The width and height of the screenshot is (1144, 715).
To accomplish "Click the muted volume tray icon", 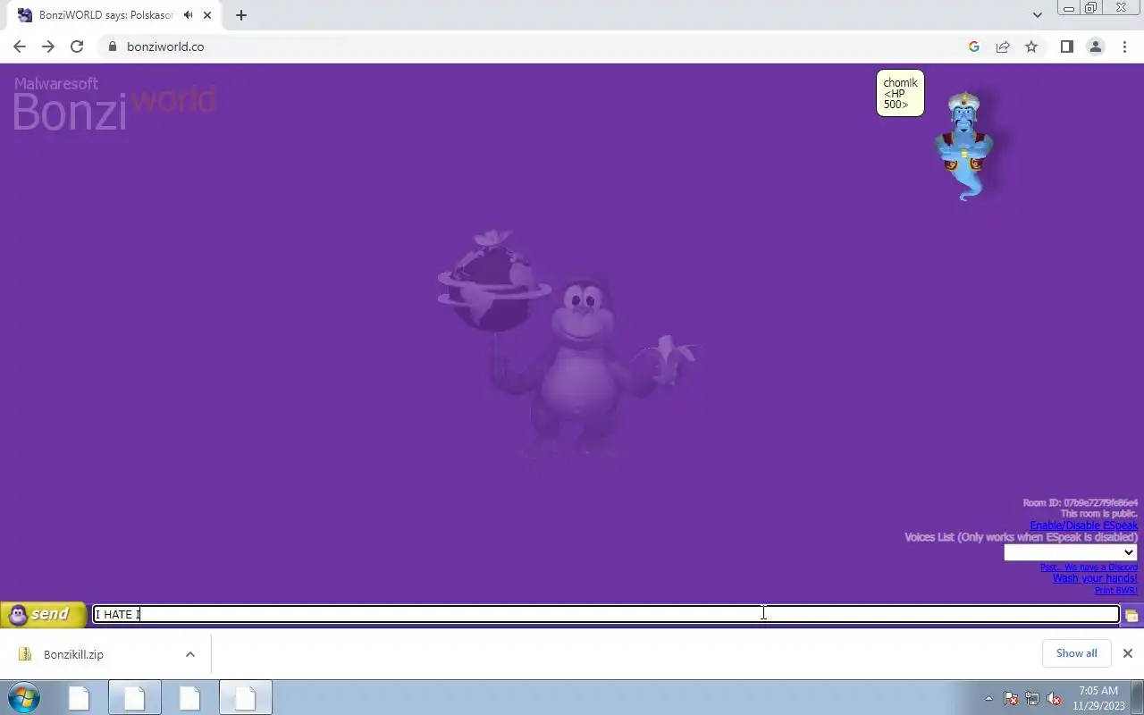I will (1054, 698).
